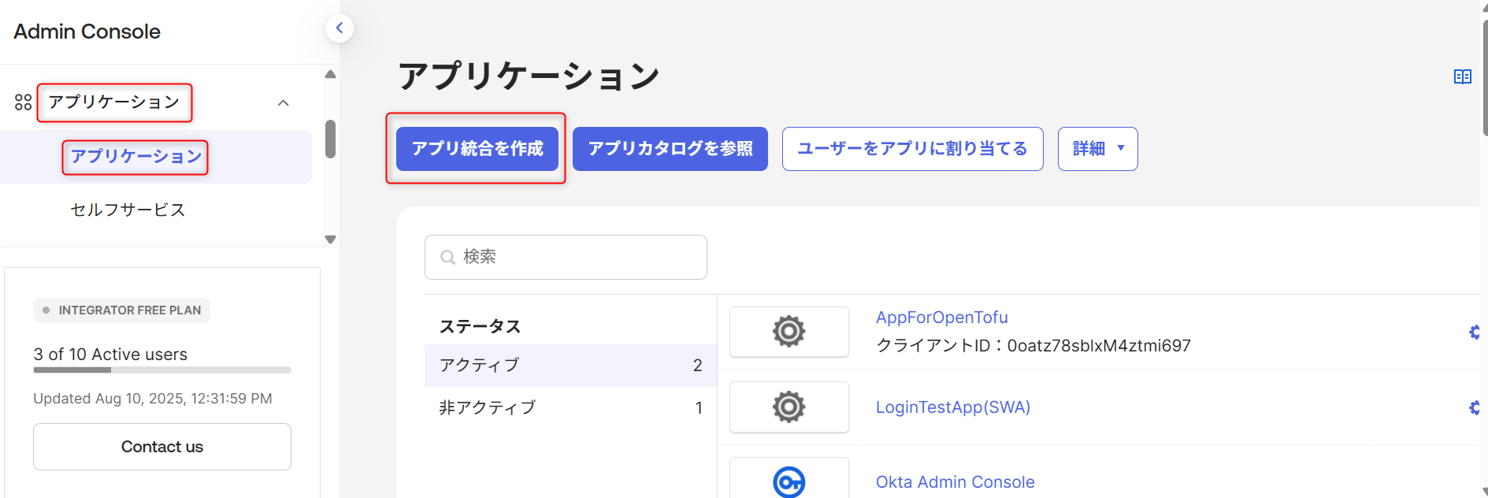Open the documentation book icon
1488x498 pixels.
1462,76
